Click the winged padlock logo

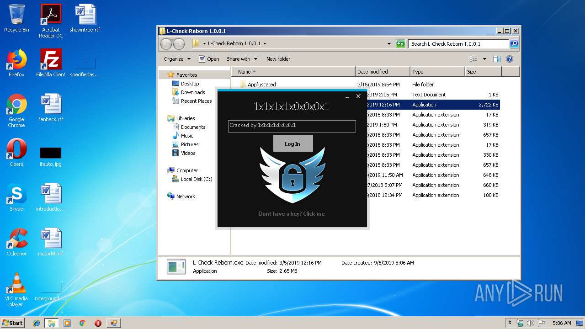[x=292, y=175]
